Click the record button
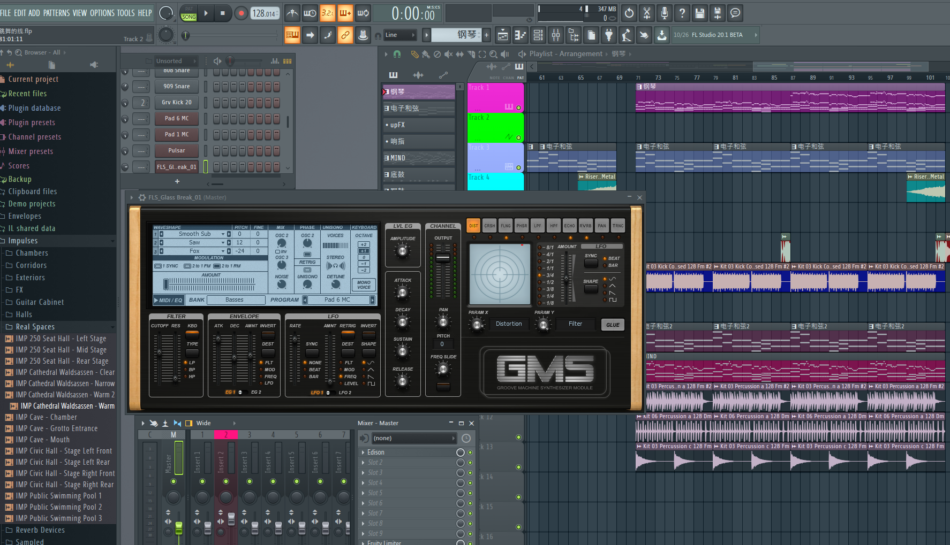950x545 pixels. point(241,13)
